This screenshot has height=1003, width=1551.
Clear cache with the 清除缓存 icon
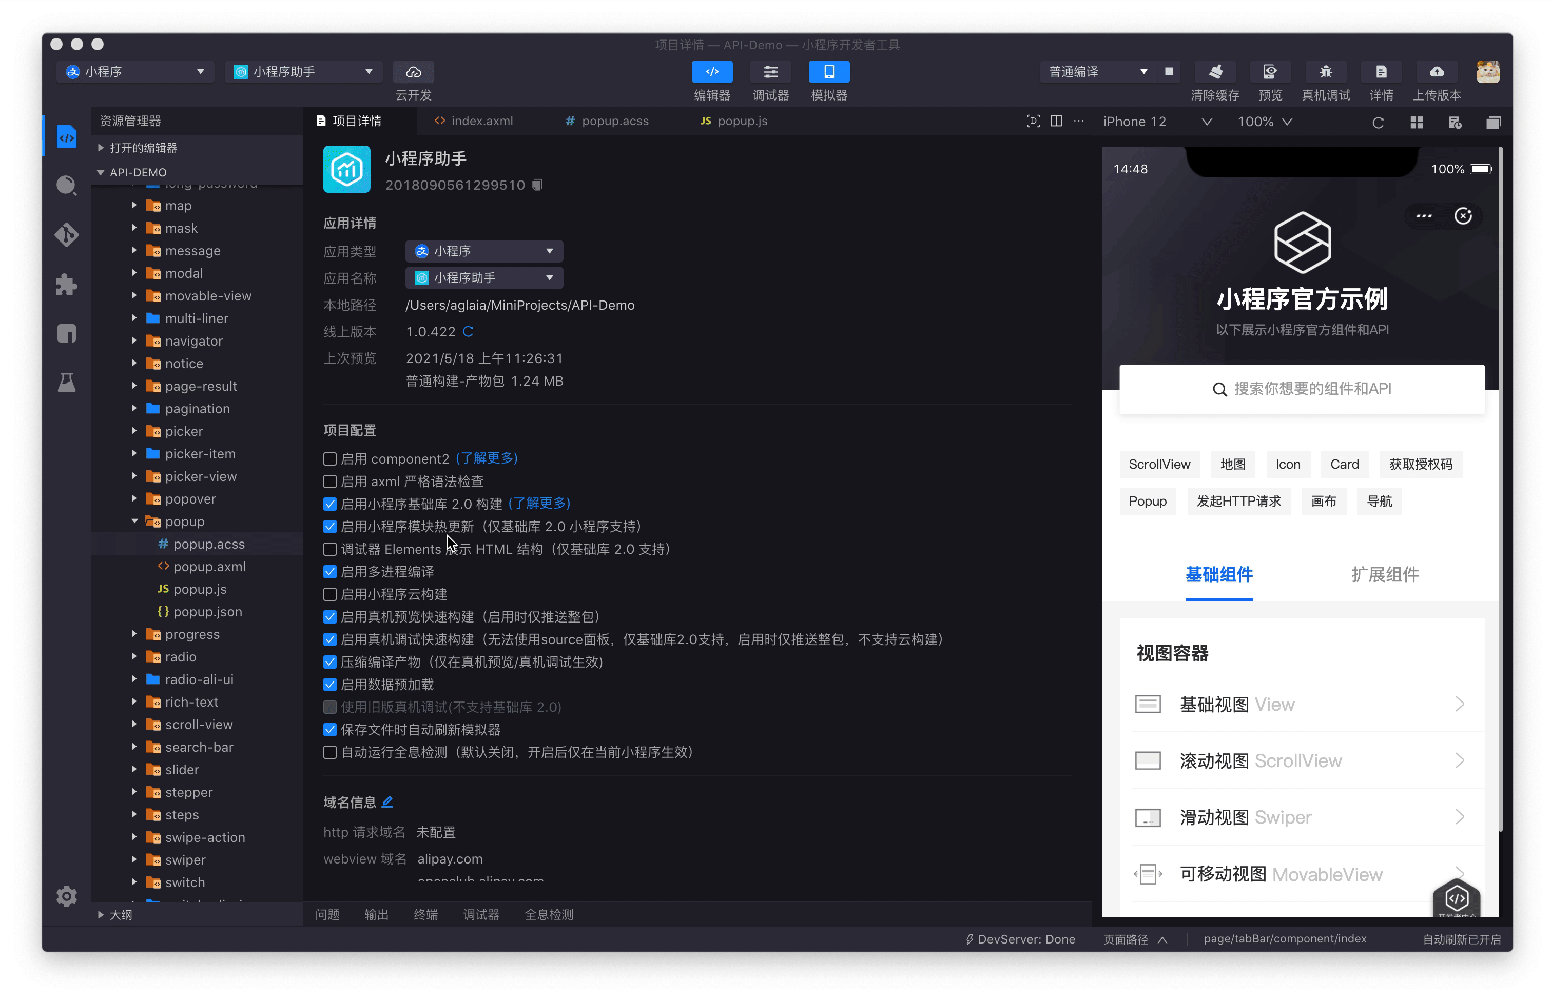click(x=1215, y=72)
